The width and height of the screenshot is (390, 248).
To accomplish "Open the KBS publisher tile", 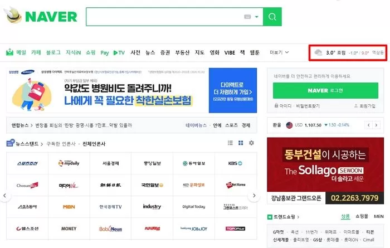I will coord(235,163).
